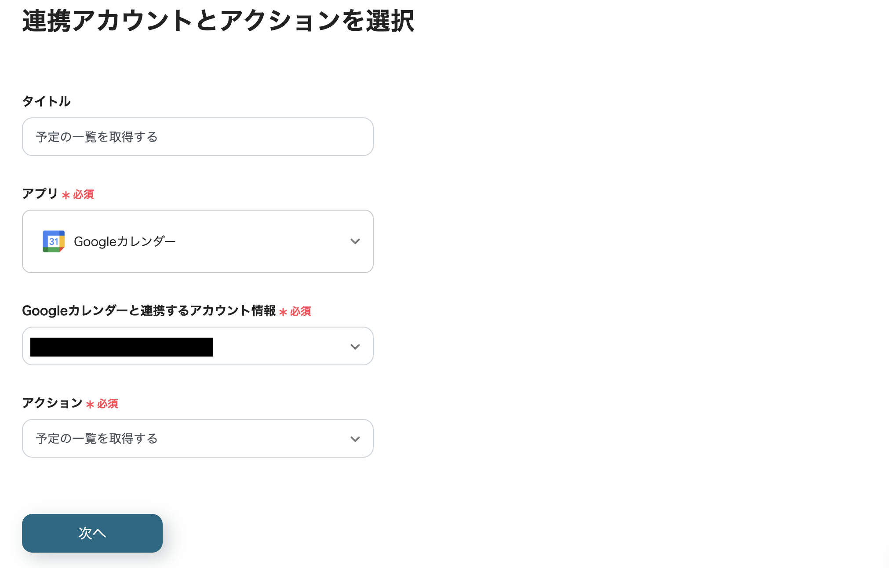Open the linked account selection field
889x568 pixels.
click(x=197, y=346)
